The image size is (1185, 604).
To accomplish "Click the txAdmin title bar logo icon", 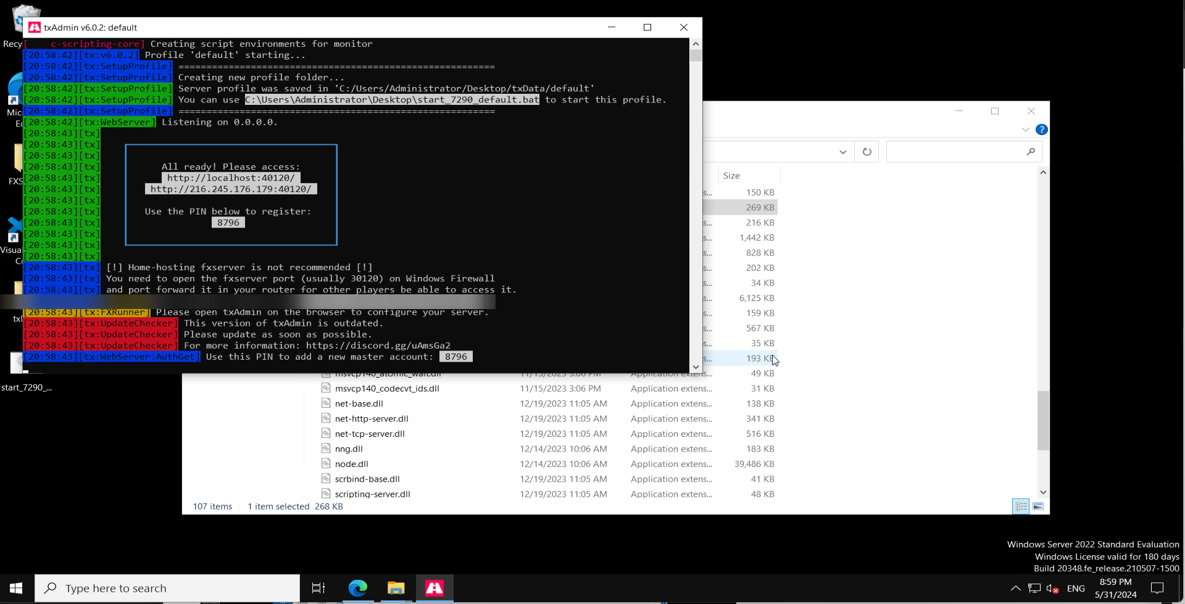I will [x=35, y=27].
